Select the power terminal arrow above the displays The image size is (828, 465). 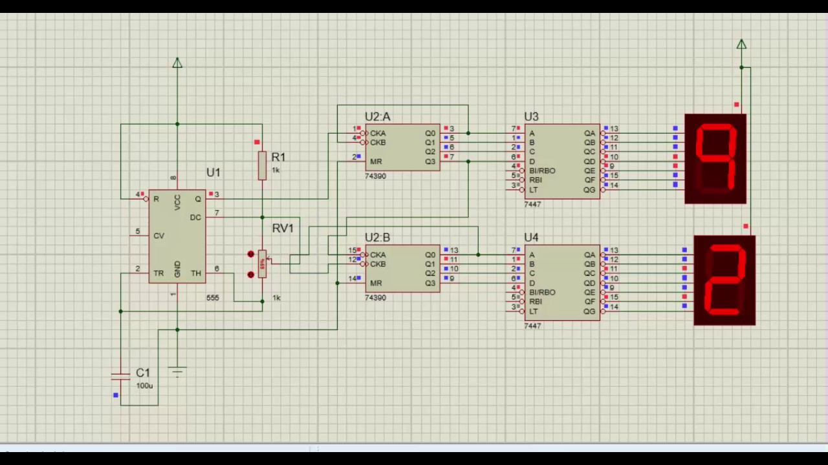741,45
